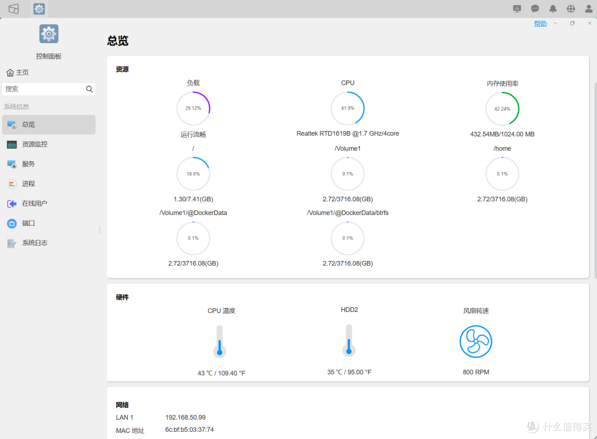Click the 1.30/7.41(GB) root usage text

[x=193, y=199]
